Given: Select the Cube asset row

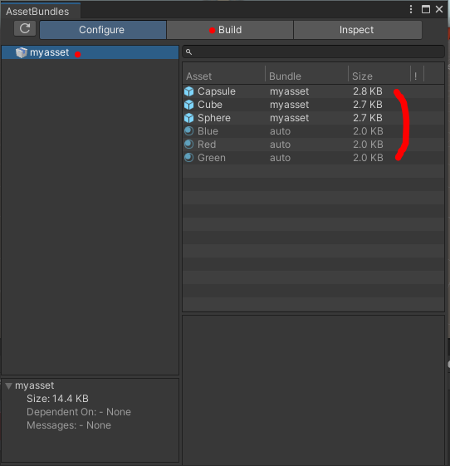Looking at the screenshot, I should pyautogui.click(x=313, y=105).
